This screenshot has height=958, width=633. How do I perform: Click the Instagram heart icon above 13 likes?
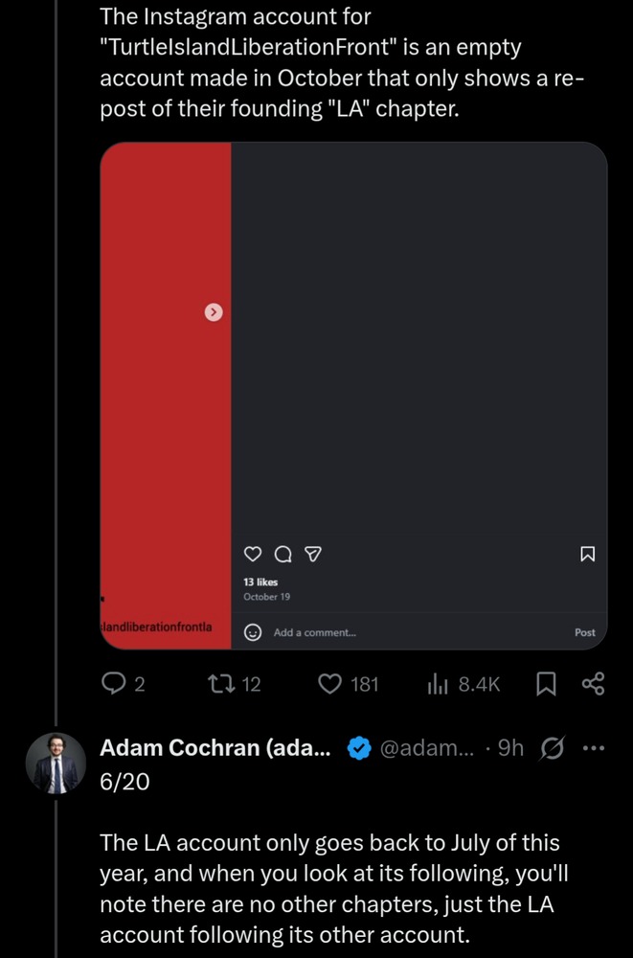click(x=253, y=554)
